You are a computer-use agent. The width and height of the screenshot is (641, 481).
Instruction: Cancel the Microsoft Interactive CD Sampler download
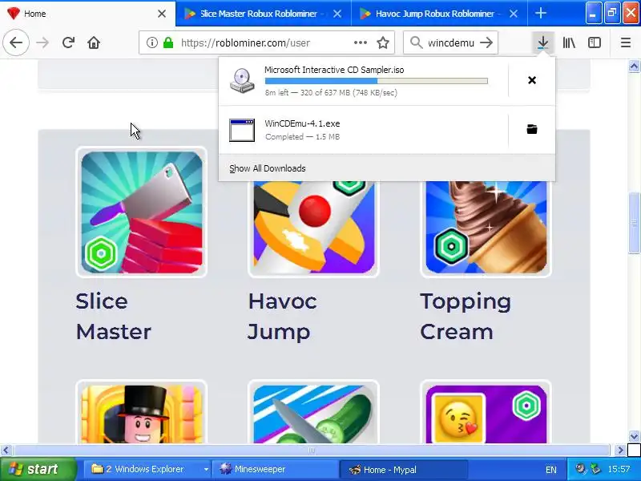[x=532, y=80]
